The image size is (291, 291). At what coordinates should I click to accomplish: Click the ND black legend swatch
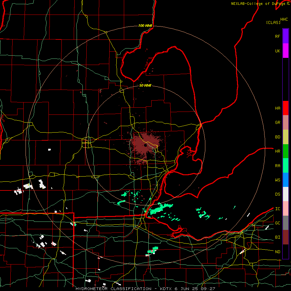(x=286, y=252)
